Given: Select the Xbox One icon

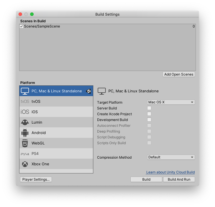Looking at the screenshot, I should click(25, 164).
